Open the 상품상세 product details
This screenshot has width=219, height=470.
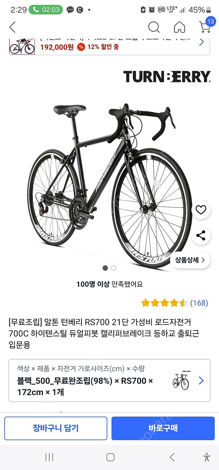click(x=190, y=260)
